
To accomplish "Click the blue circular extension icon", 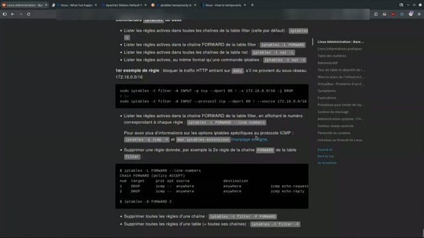I will (x=402, y=14).
